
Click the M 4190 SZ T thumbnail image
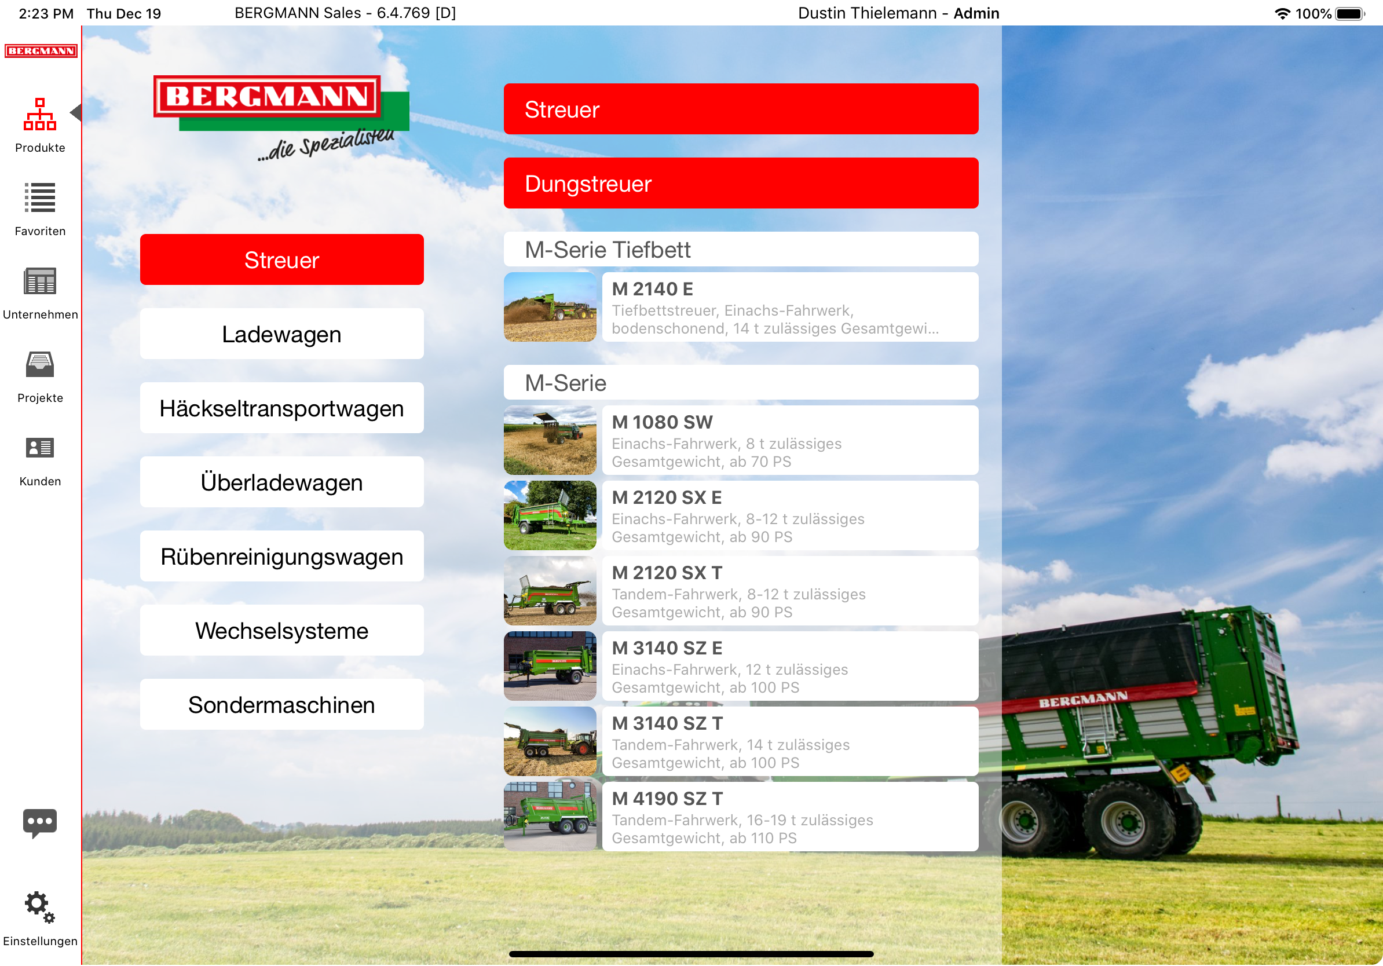coord(550,817)
